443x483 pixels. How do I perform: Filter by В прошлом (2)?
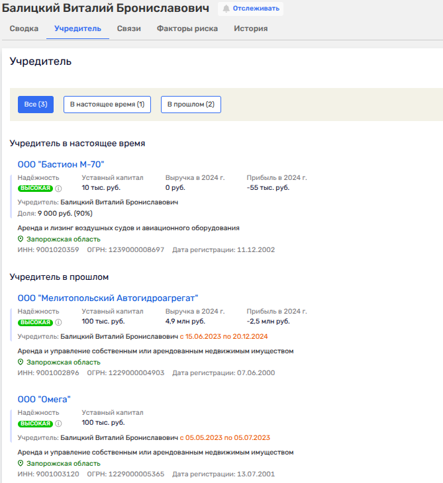[x=191, y=105]
